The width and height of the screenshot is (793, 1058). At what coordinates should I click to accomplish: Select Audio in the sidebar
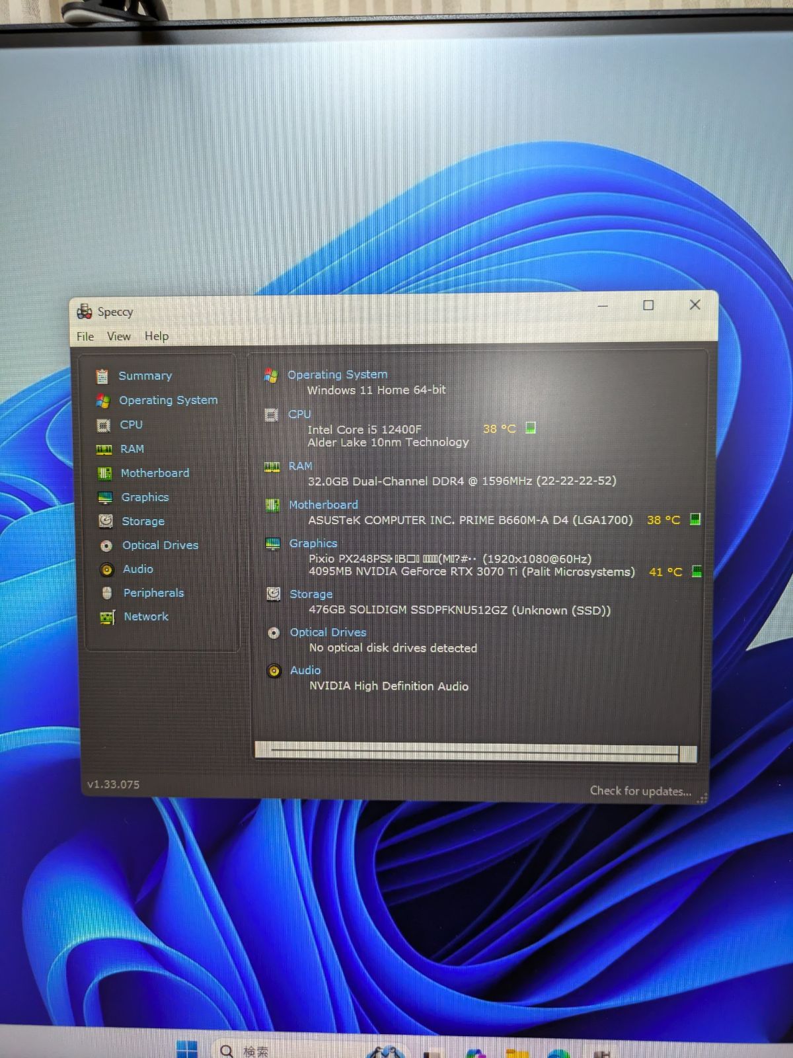pos(137,569)
